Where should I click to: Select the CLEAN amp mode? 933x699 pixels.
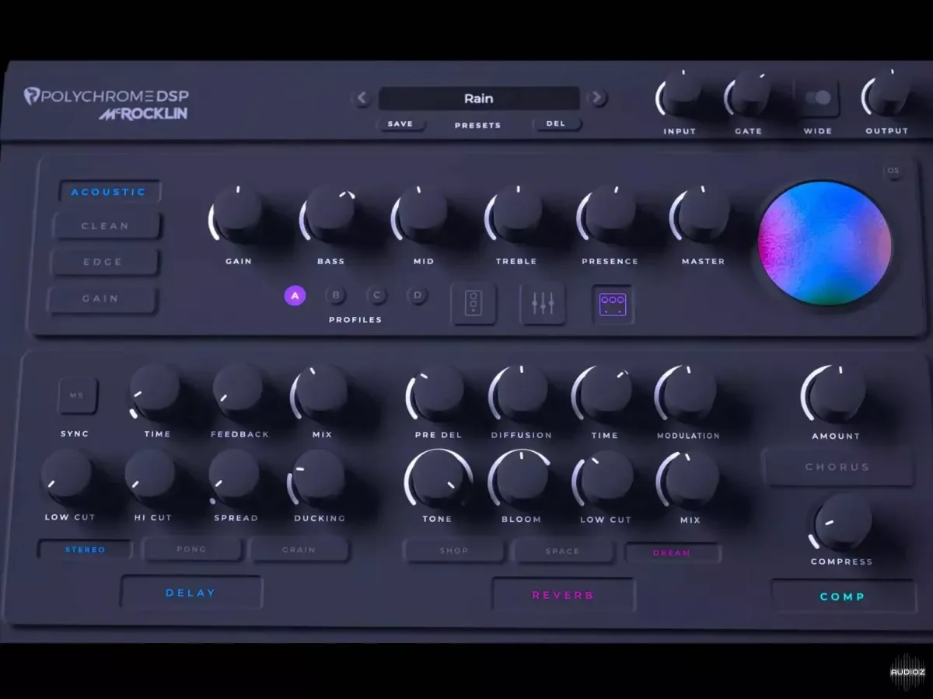pyautogui.click(x=106, y=226)
